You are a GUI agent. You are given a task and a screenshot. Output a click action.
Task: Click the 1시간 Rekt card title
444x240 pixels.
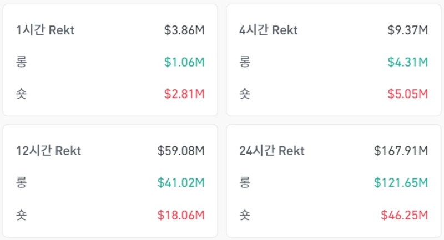click(x=45, y=30)
